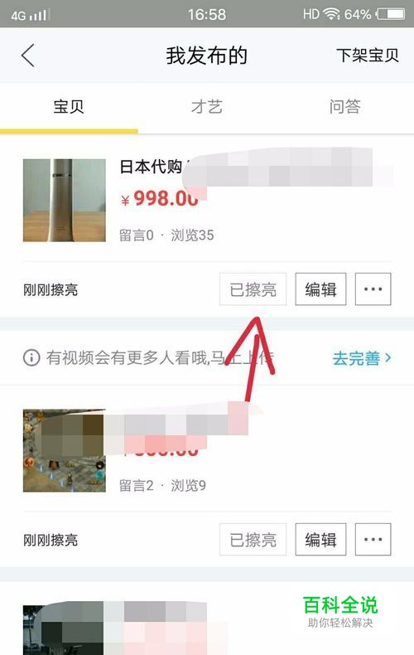This screenshot has height=655, width=414.
Task: Tap the 日本代购 listing title
Action: tap(151, 167)
